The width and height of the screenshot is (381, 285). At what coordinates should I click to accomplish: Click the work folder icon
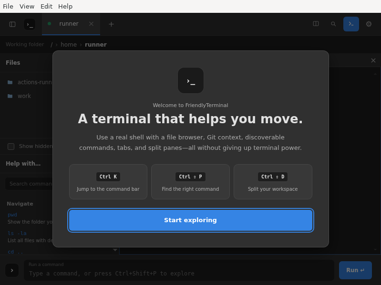pos(10,96)
